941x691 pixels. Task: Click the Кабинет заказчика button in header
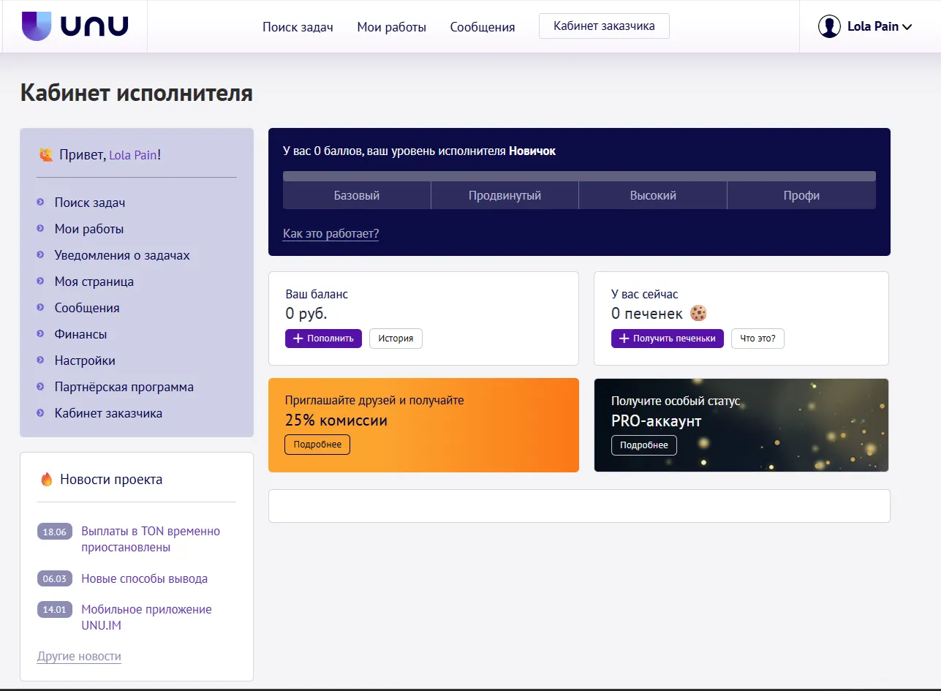point(604,26)
